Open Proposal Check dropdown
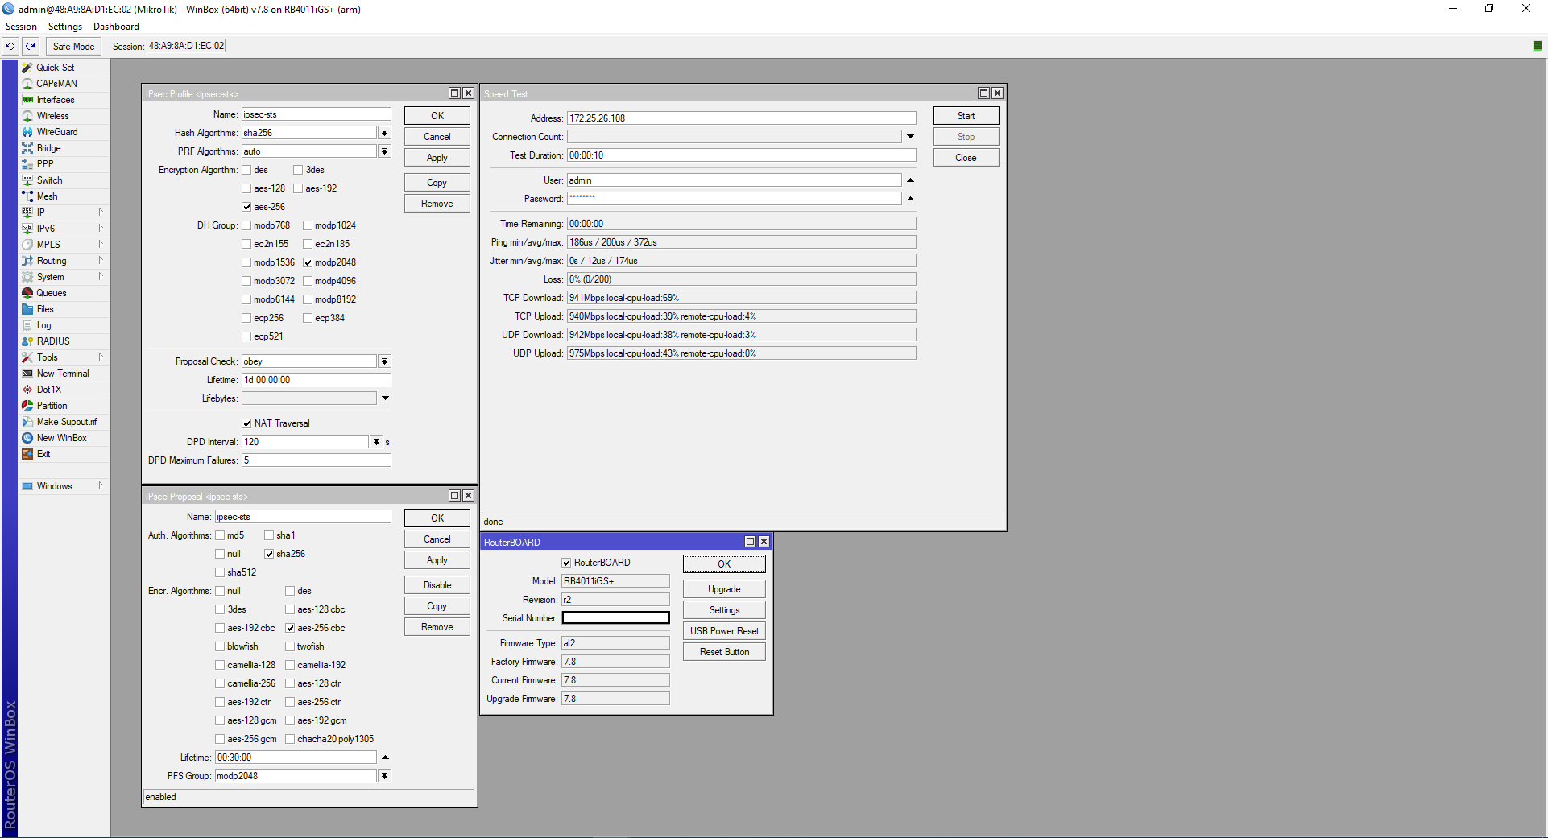The image size is (1548, 838). coord(385,361)
